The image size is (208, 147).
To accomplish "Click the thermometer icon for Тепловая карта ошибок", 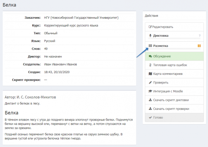I will click(x=150, y=65).
